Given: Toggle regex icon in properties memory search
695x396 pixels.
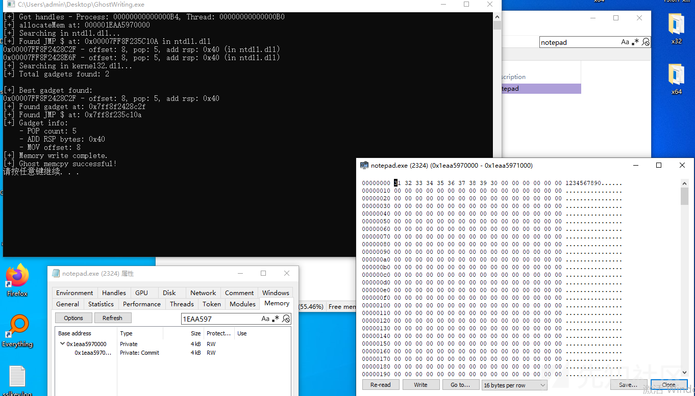Looking at the screenshot, I should click(276, 319).
